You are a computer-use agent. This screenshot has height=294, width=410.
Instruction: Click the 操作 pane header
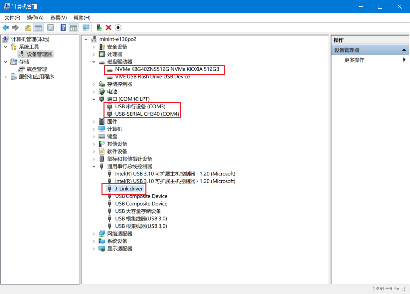[x=370, y=40]
